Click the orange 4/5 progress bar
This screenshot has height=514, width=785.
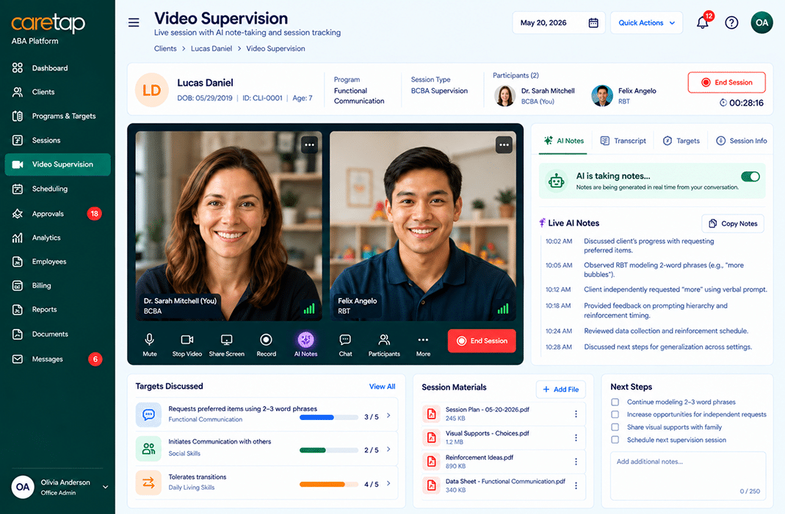pyautogui.click(x=328, y=484)
